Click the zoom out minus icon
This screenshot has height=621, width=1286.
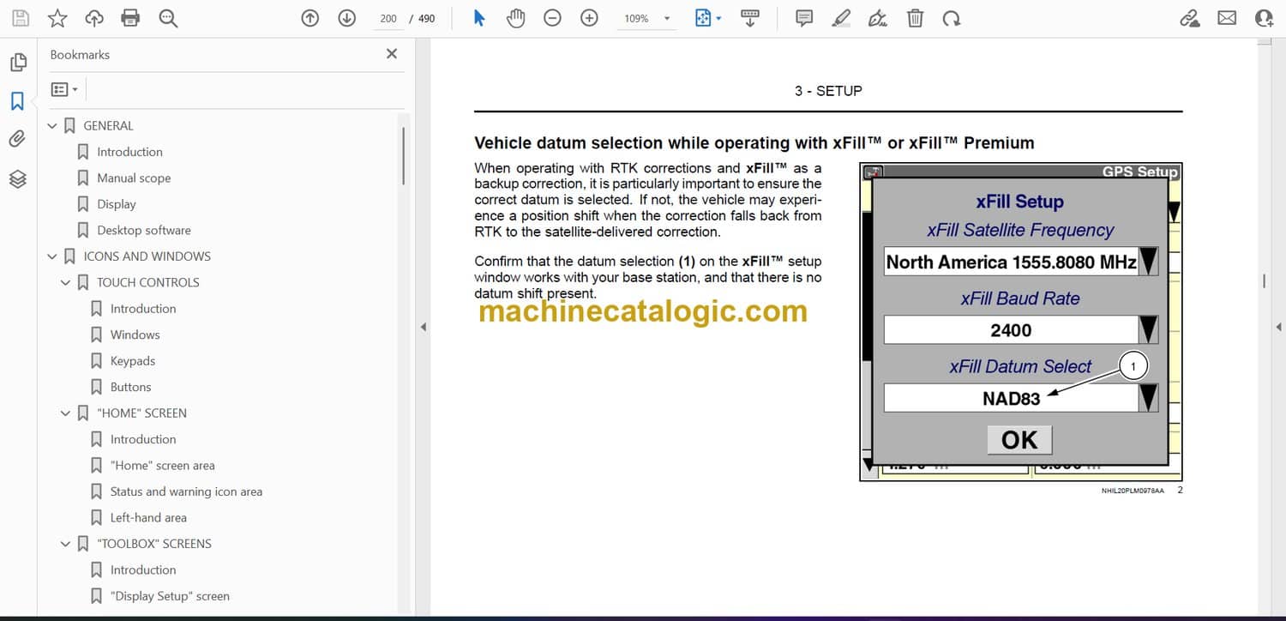[x=552, y=18]
